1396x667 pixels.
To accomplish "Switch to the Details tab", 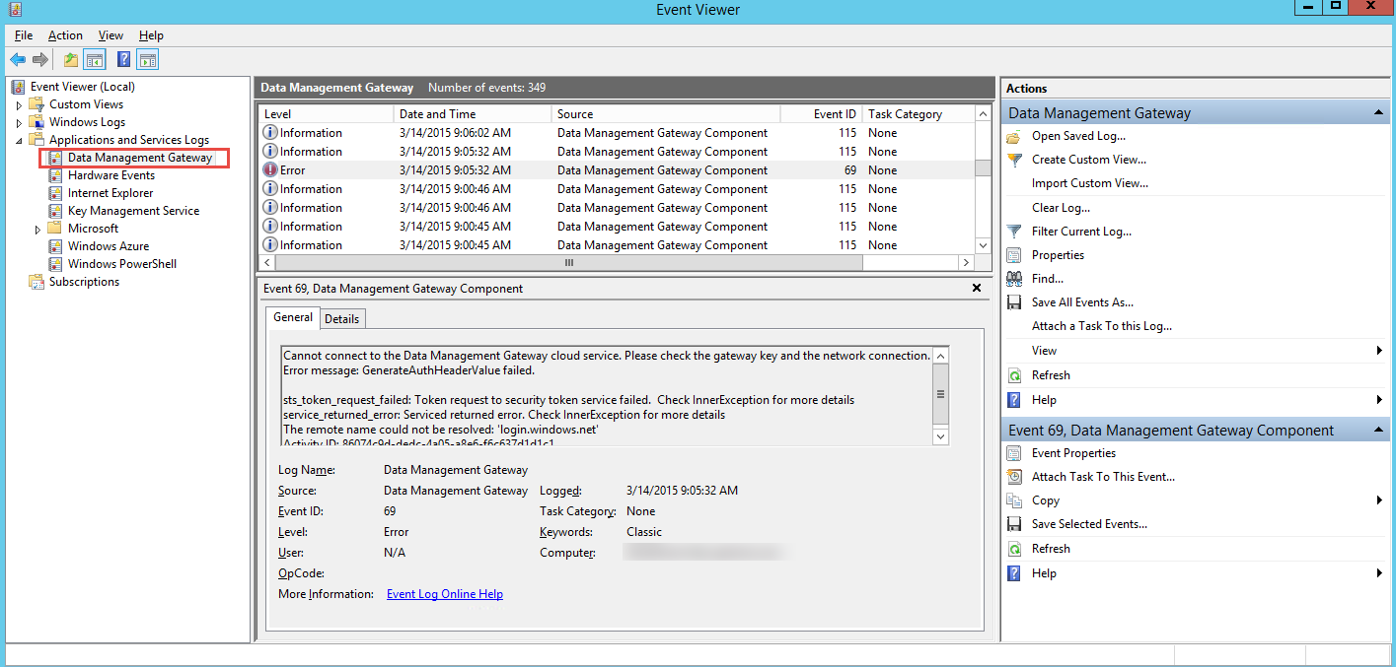I will (342, 318).
